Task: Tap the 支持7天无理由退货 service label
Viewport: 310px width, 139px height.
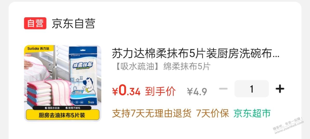Action: (x=152, y=113)
